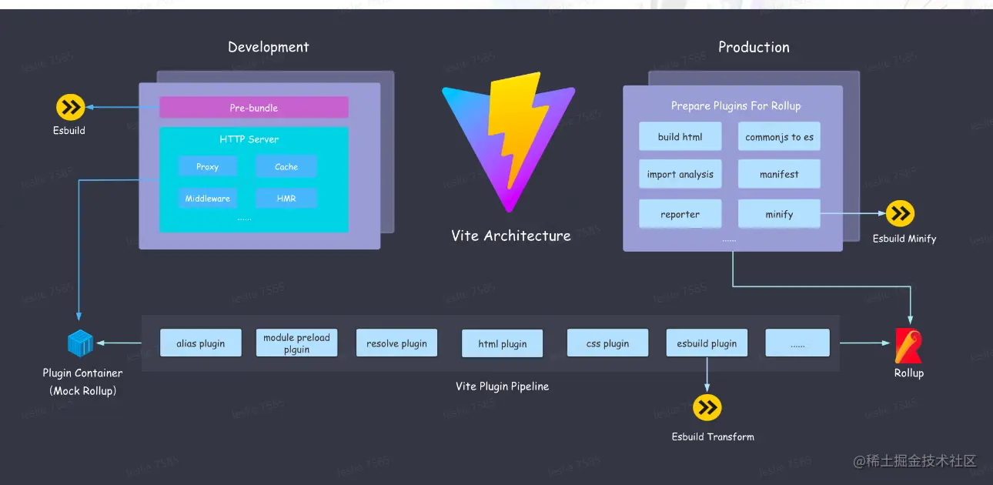Click the Esbuild Minify icon
This screenshot has width=993, height=485.
[x=900, y=213]
